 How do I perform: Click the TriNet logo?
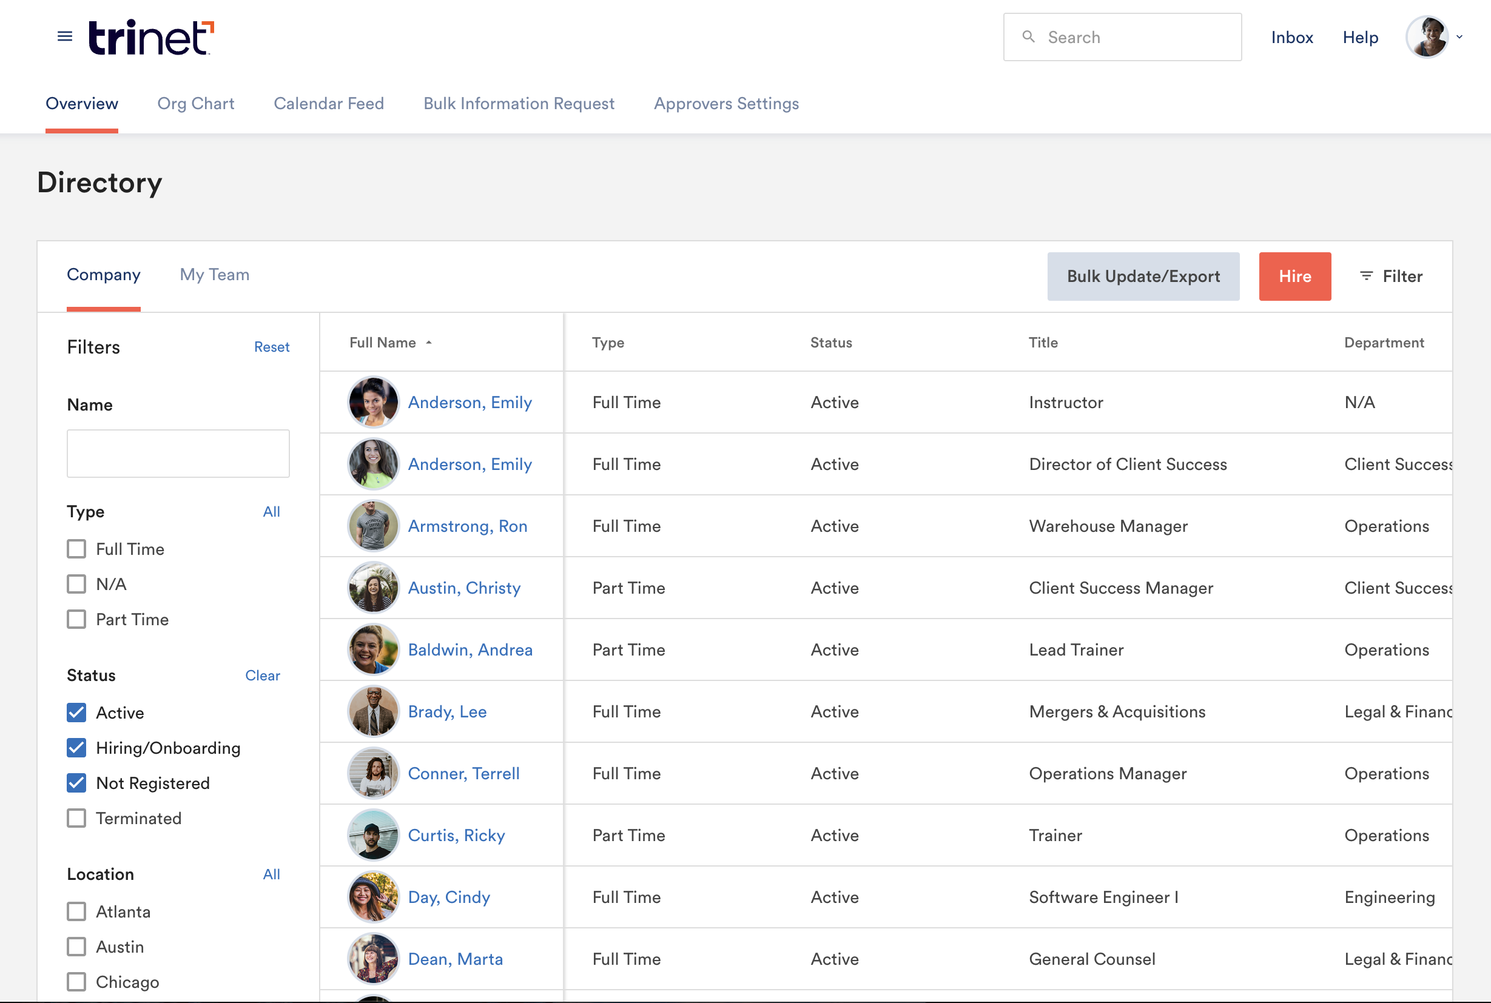(x=151, y=38)
